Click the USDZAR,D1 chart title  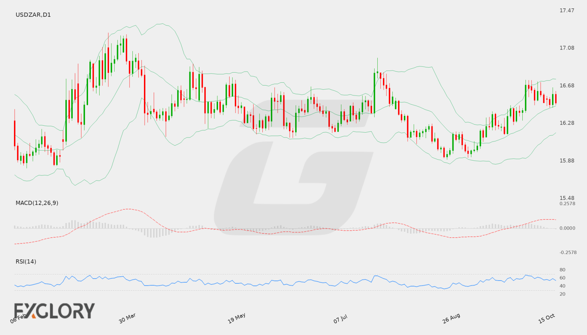pyautogui.click(x=33, y=15)
